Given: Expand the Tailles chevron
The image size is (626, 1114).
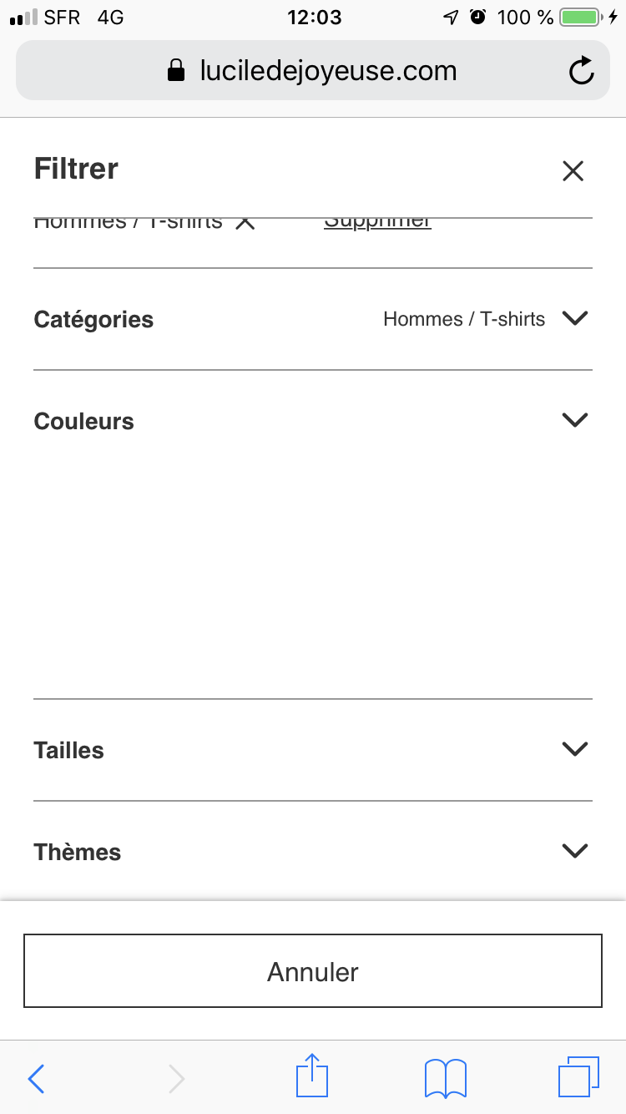Looking at the screenshot, I should (575, 749).
